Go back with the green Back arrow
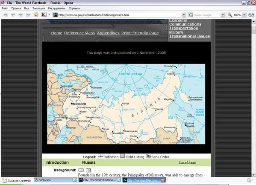This screenshot has height=185, width=256. [13, 15]
